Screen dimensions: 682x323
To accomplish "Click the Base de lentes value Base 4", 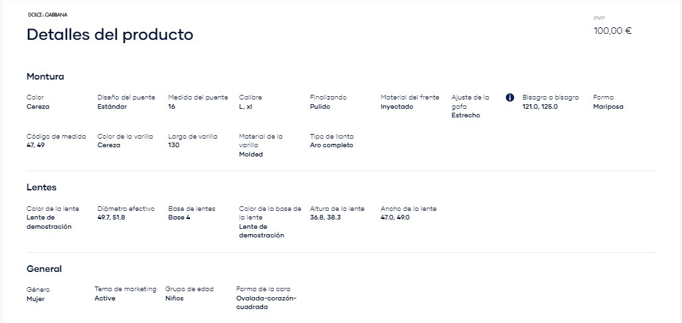I will (x=179, y=218).
